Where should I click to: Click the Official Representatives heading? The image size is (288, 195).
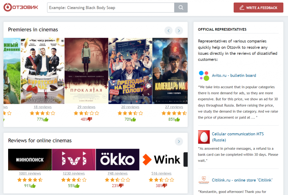(x=222, y=29)
